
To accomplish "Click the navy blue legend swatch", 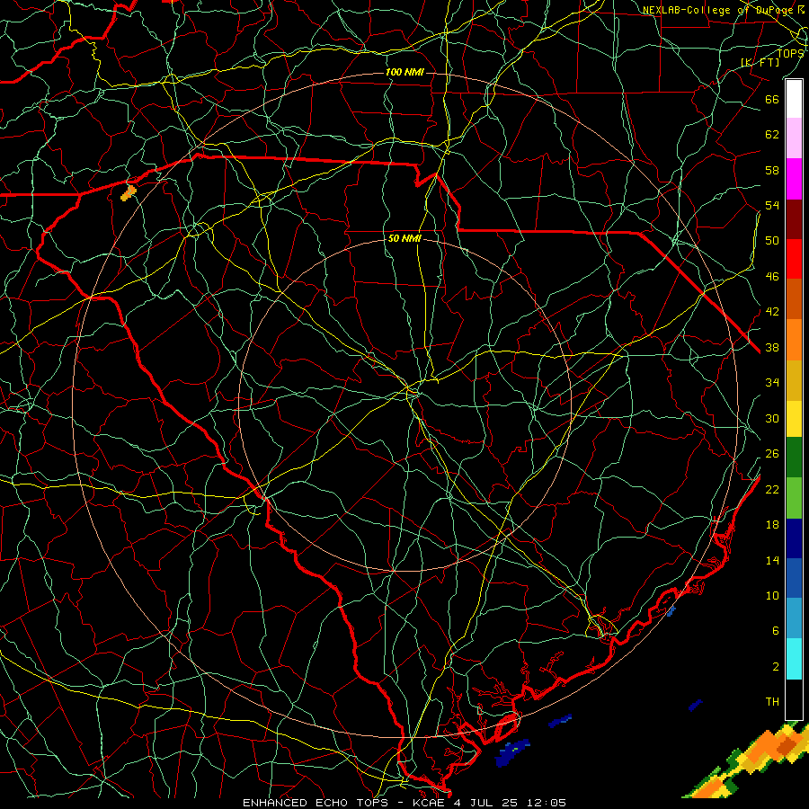I will tap(794, 538).
